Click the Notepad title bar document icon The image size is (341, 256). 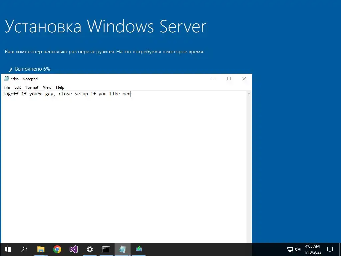(7, 79)
